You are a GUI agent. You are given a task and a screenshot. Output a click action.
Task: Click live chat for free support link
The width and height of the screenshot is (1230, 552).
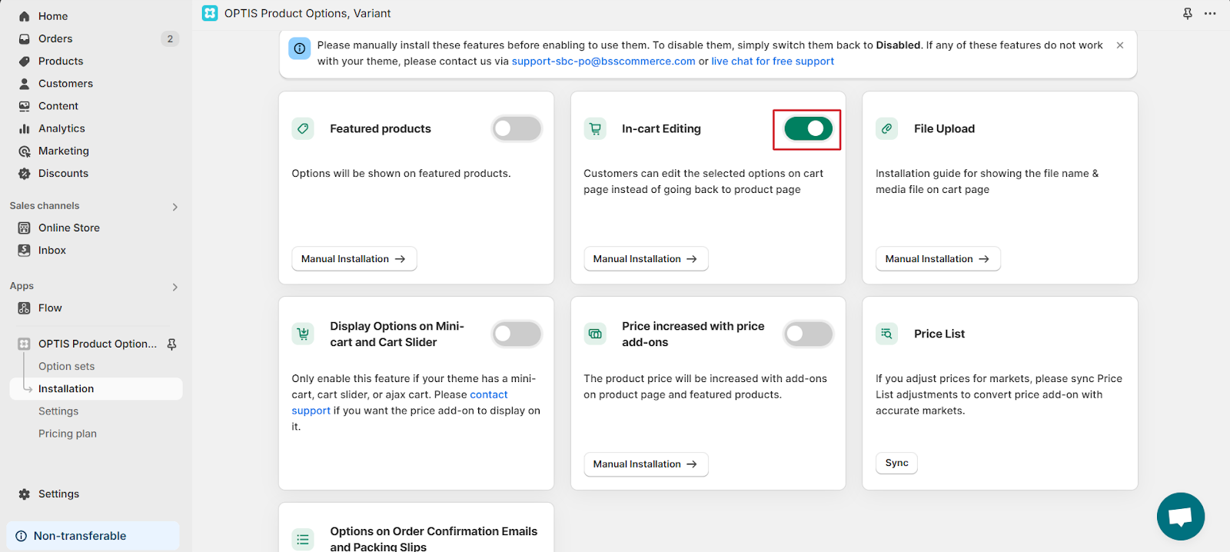click(773, 62)
